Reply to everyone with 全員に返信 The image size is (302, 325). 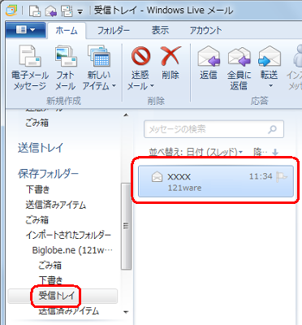tap(239, 68)
